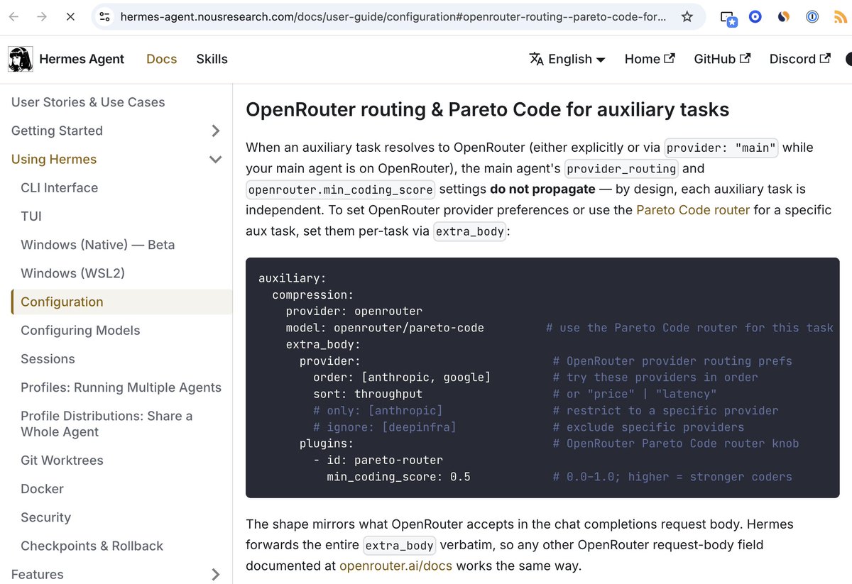Open the Docs tab
The height and width of the screenshot is (584, 852).
pos(161,59)
